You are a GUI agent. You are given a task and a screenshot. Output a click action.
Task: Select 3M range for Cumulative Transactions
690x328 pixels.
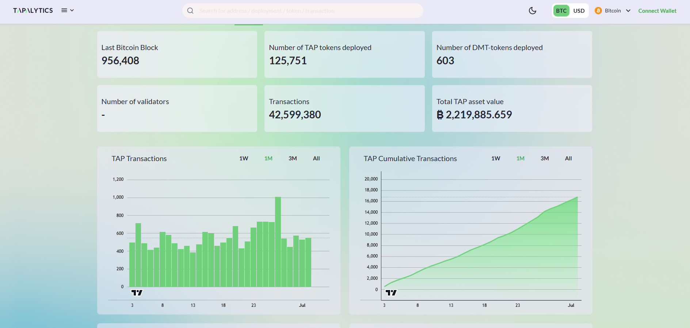[x=545, y=158]
